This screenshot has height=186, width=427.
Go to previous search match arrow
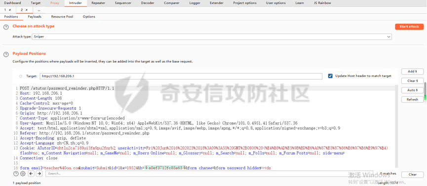[x=31, y=174]
